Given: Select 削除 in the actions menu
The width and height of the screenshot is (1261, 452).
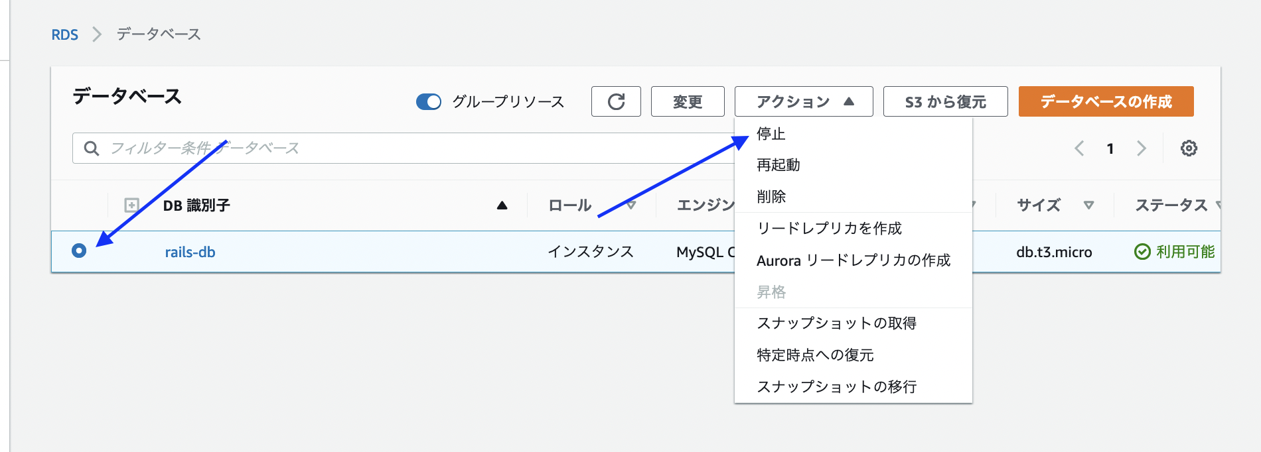Looking at the screenshot, I should click(x=771, y=197).
